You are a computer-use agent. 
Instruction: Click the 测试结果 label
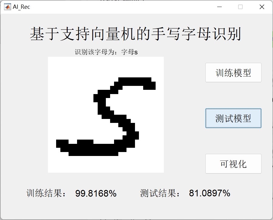coord(160,193)
